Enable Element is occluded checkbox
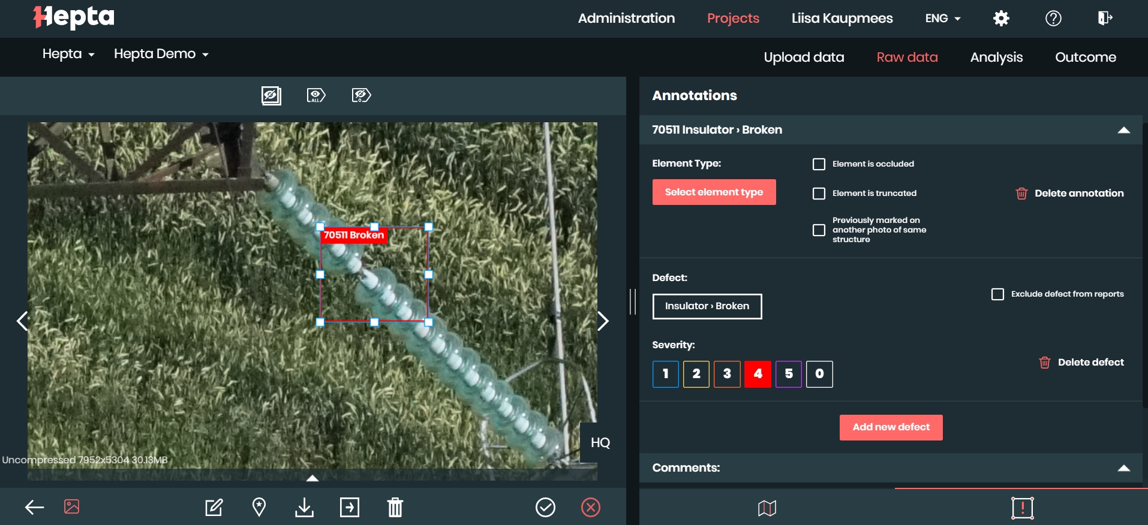This screenshot has width=1148, height=525. pos(819,164)
